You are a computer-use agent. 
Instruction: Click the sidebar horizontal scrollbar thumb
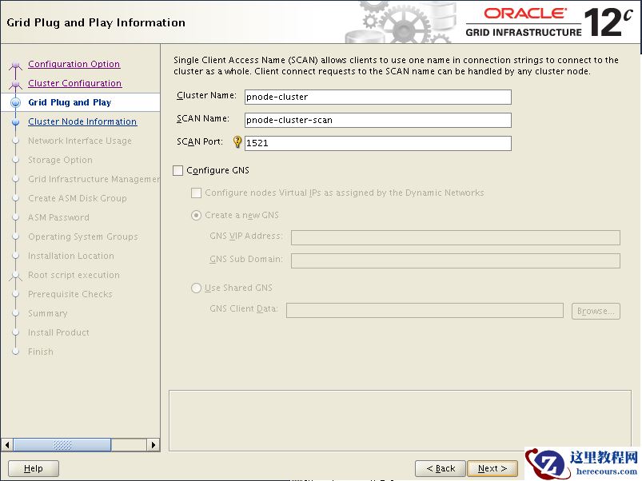(62, 445)
